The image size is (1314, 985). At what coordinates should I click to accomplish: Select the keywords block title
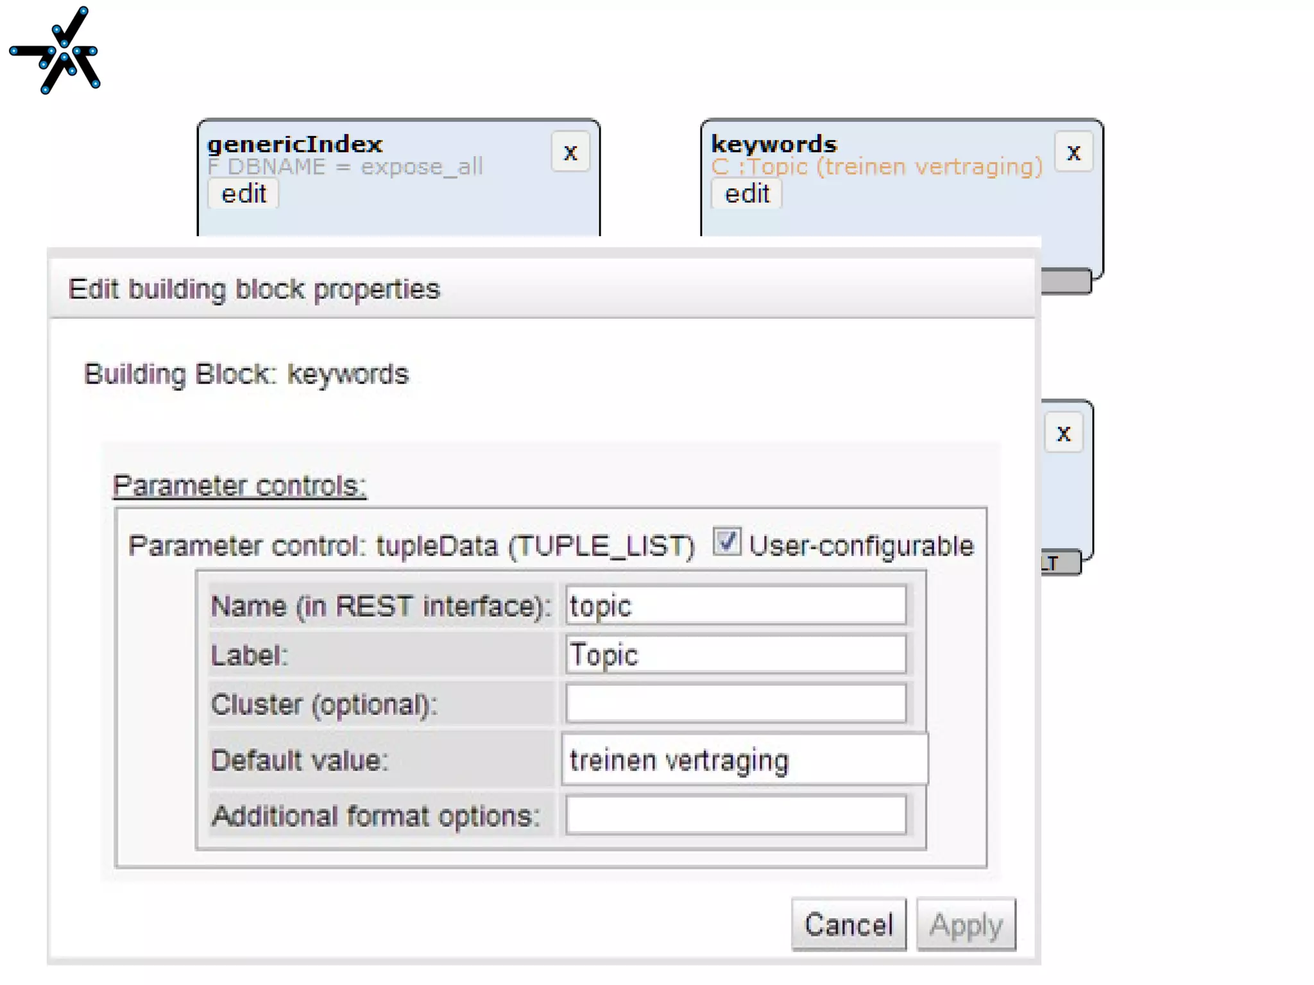(x=774, y=144)
